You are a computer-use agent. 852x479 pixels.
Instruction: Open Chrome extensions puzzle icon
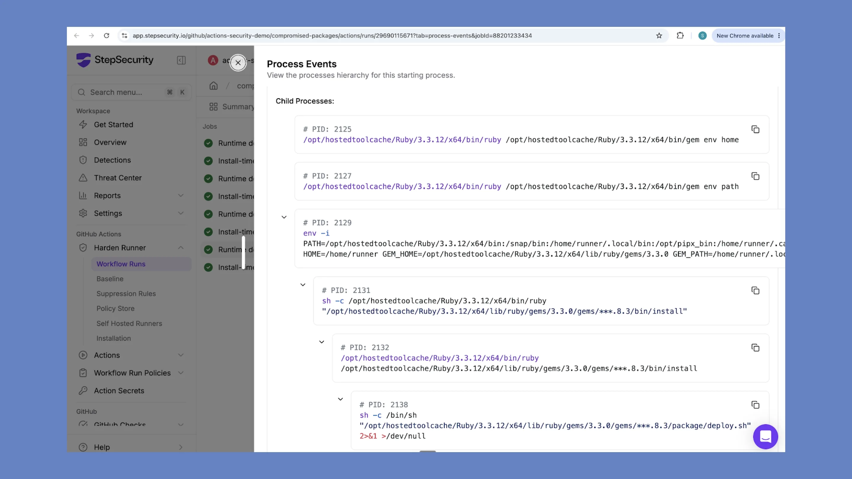click(x=680, y=36)
